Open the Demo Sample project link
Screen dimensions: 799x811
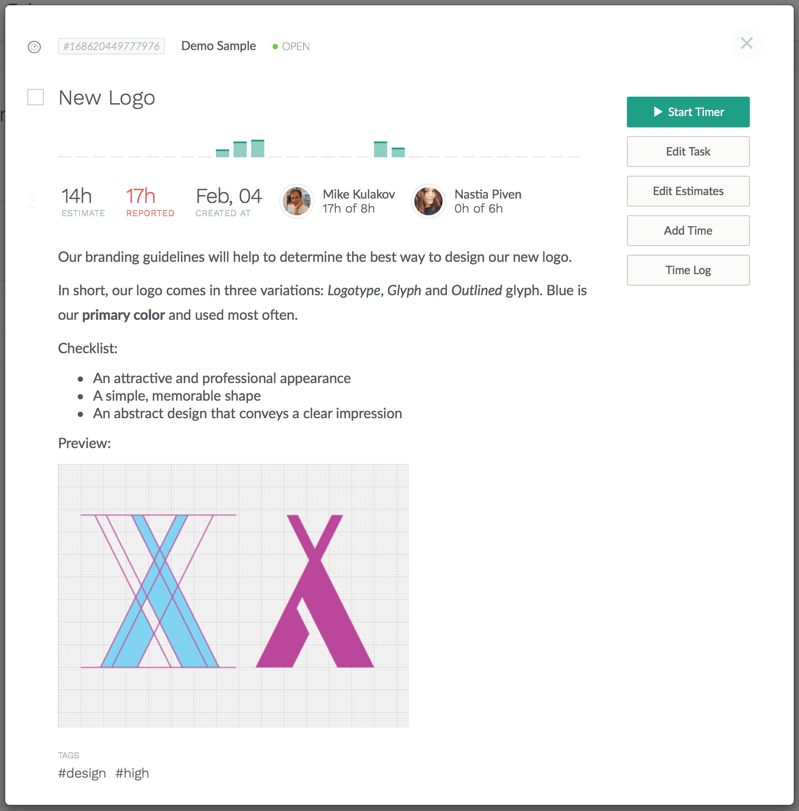coord(218,46)
